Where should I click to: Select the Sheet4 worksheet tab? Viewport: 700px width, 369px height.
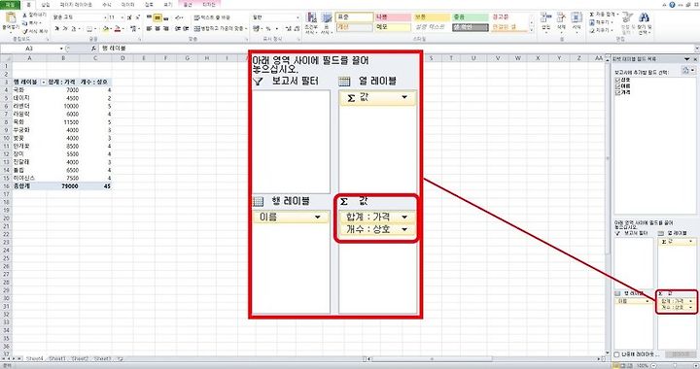point(34,358)
